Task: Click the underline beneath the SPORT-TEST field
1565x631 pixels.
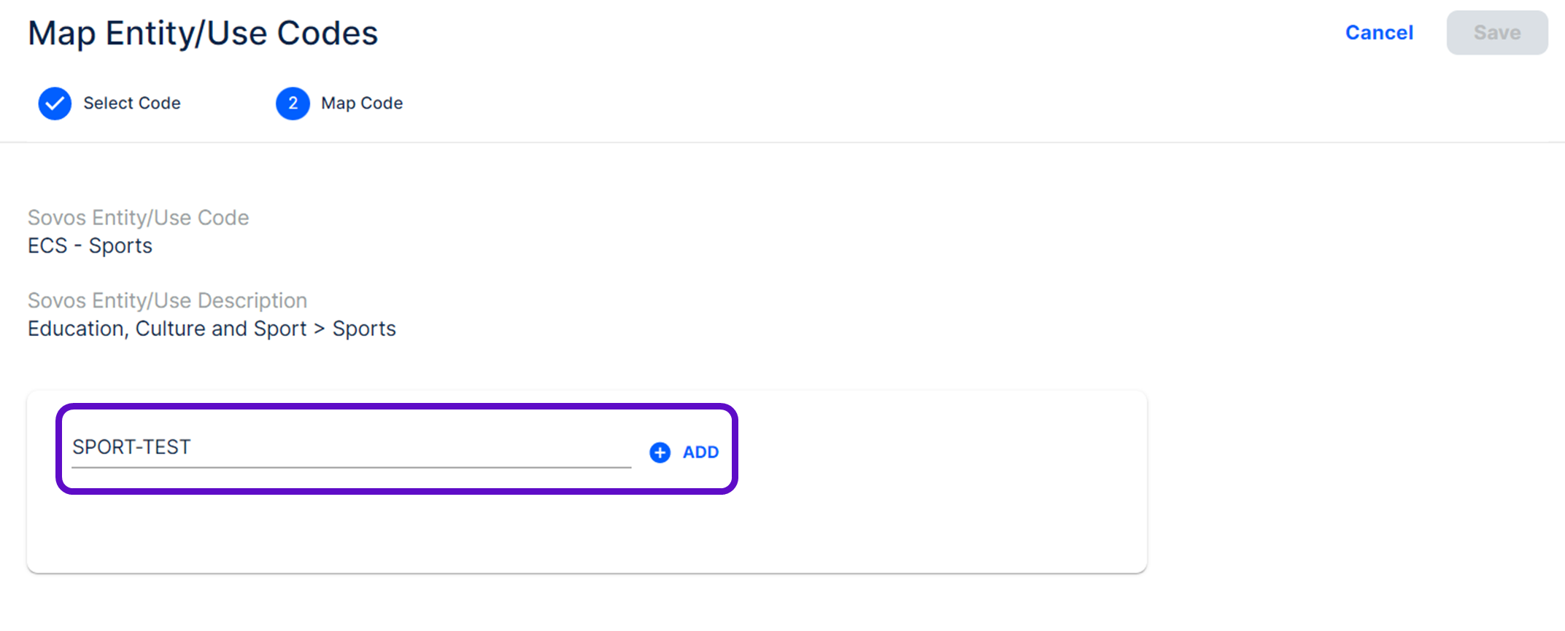Action: click(350, 467)
